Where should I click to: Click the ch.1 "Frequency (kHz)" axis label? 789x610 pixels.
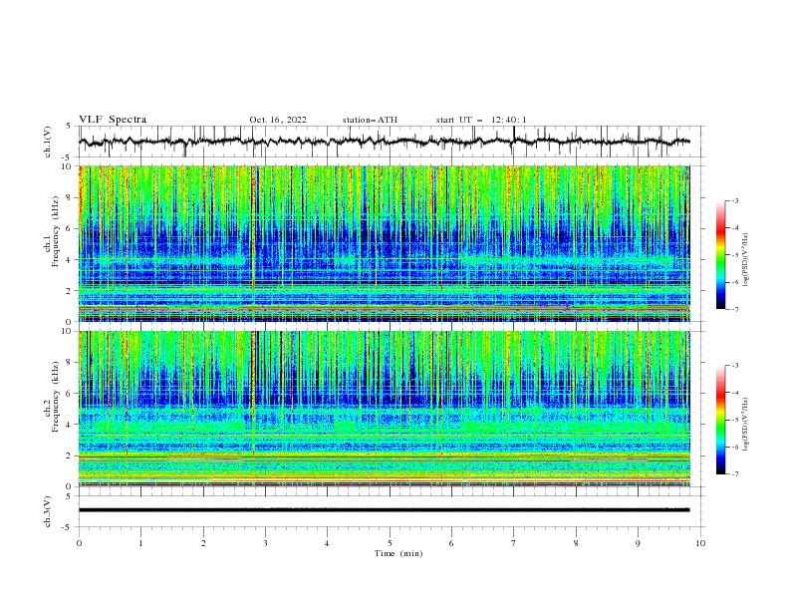coord(55,232)
